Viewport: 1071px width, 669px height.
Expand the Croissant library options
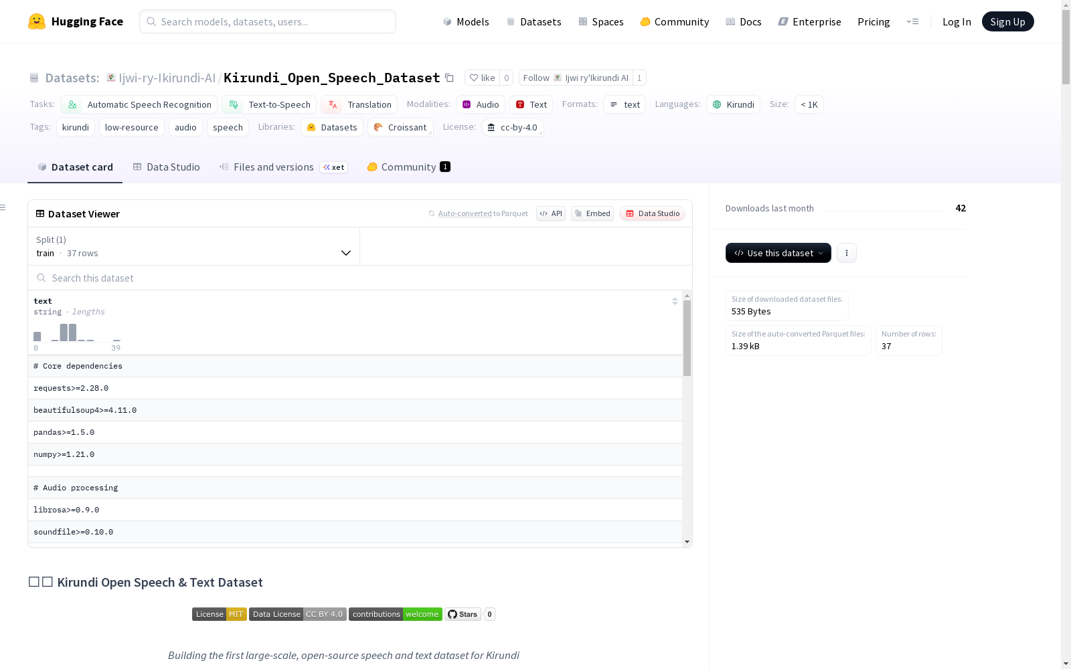(x=400, y=127)
